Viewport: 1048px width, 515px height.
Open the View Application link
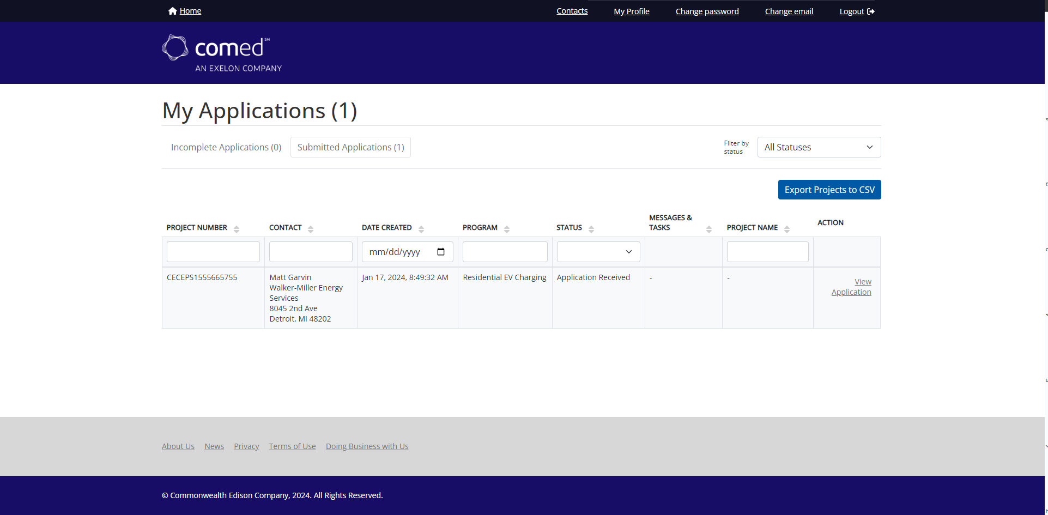tap(851, 287)
